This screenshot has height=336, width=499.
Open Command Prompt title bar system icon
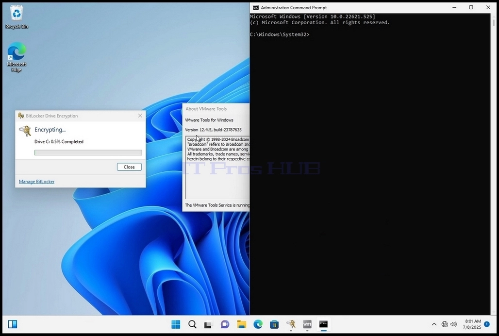pyautogui.click(x=255, y=8)
